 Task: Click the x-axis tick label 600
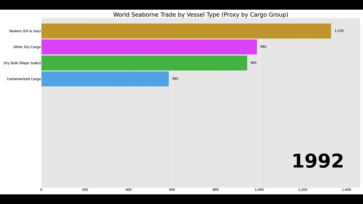(172, 190)
